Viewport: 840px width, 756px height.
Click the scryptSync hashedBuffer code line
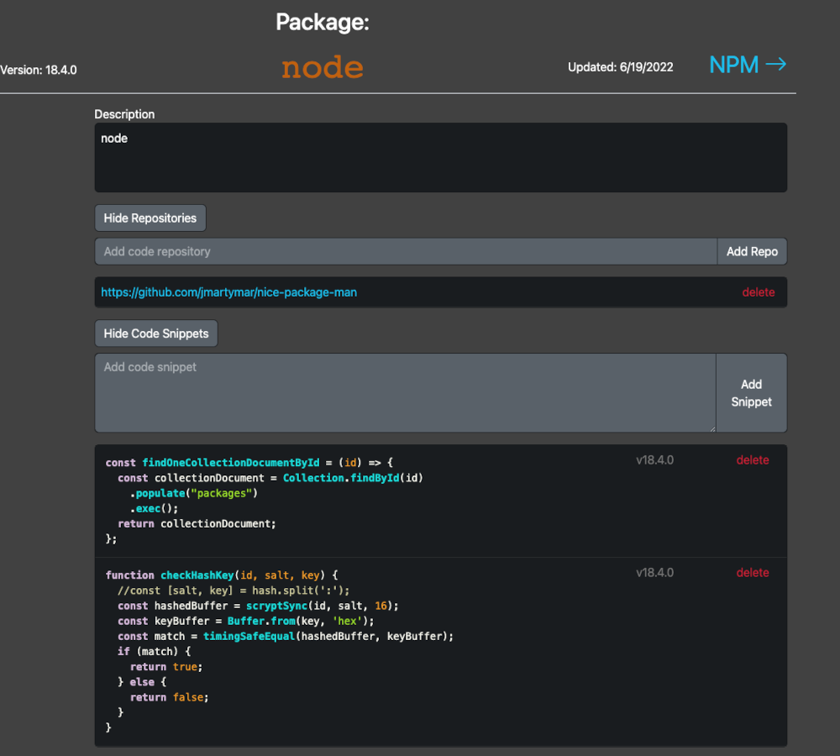click(258, 606)
